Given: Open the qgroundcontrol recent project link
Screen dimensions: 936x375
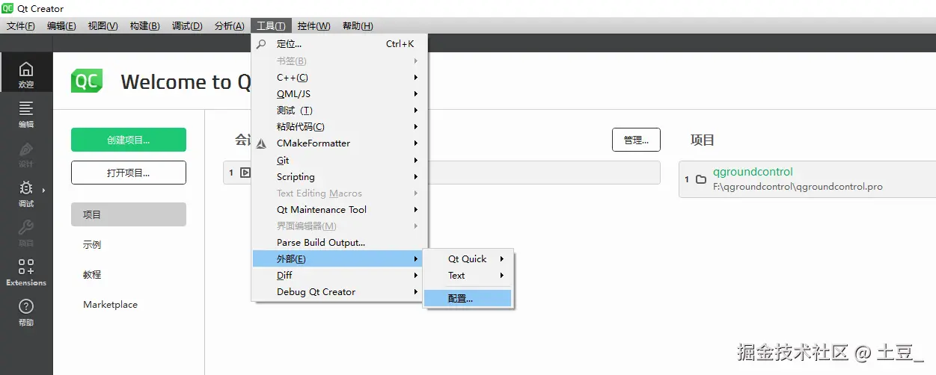Looking at the screenshot, I should [753, 172].
